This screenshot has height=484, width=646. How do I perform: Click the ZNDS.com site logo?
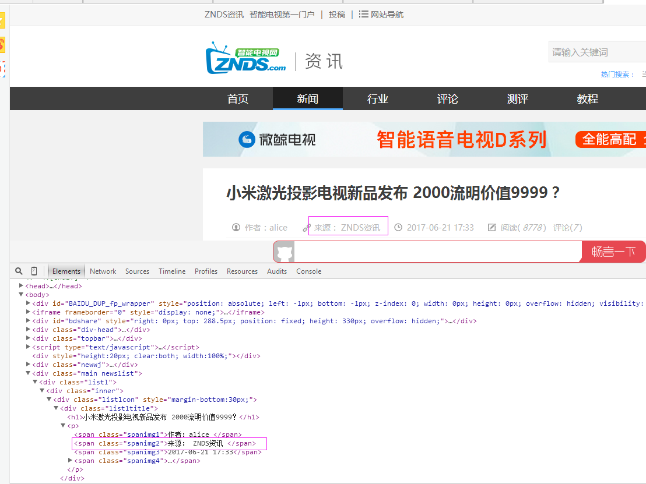[245, 58]
